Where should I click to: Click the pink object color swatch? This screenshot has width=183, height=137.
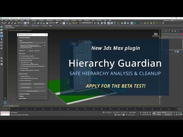tap(182, 34)
